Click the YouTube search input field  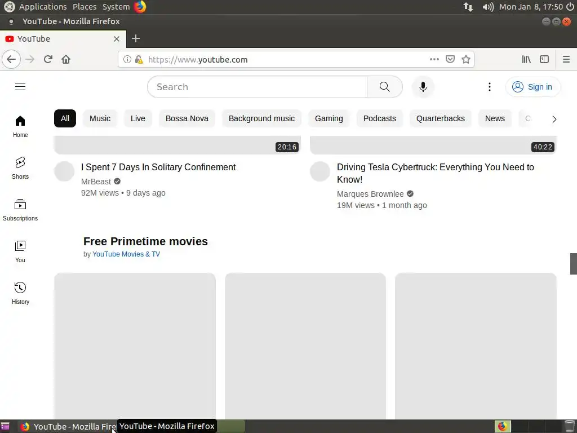pyautogui.click(x=258, y=87)
